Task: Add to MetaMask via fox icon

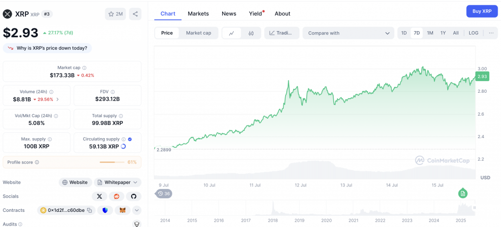Action: (123, 210)
